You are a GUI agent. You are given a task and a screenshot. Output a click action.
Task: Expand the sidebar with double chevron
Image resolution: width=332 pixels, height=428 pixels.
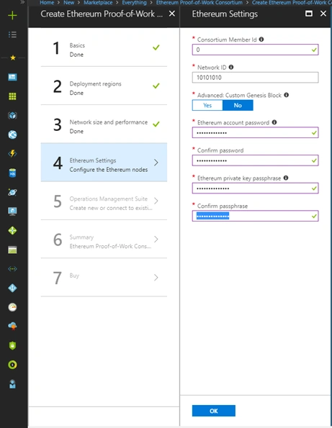click(22, 2)
